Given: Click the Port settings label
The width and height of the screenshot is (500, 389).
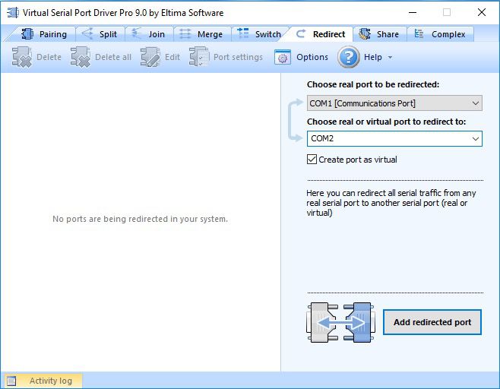Looking at the screenshot, I should [238, 57].
